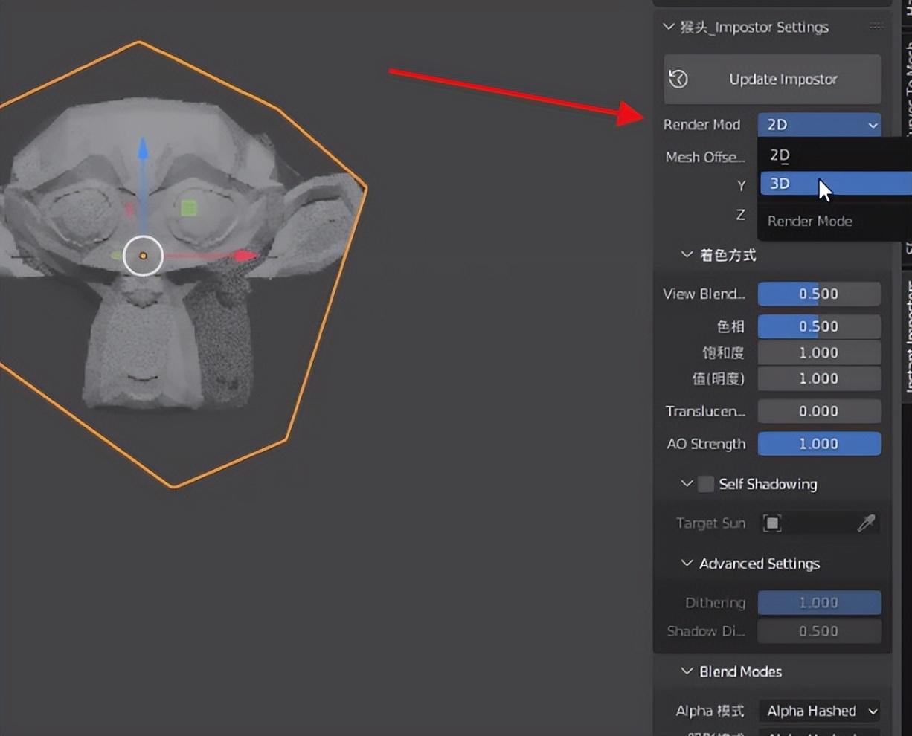Image resolution: width=912 pixels, height=736 pixels.
Task: Click the eyedropper in Target Sun field
Action: click(866, 523)
